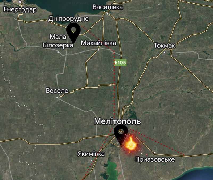Image resolution: width=213 pixels, height=180 pixels.
Task: Click the green E105 road badge
Action: click(120, 63)
